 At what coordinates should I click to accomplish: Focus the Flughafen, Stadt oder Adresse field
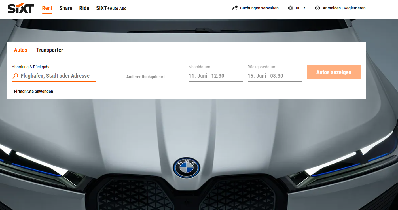point(55,76)
